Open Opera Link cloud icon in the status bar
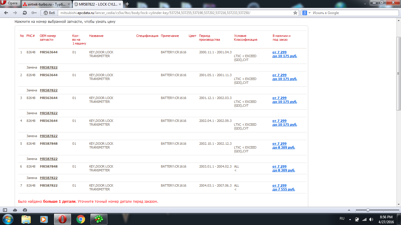The height and width of the screenshot is (225, 401). [x=15, y=210]
